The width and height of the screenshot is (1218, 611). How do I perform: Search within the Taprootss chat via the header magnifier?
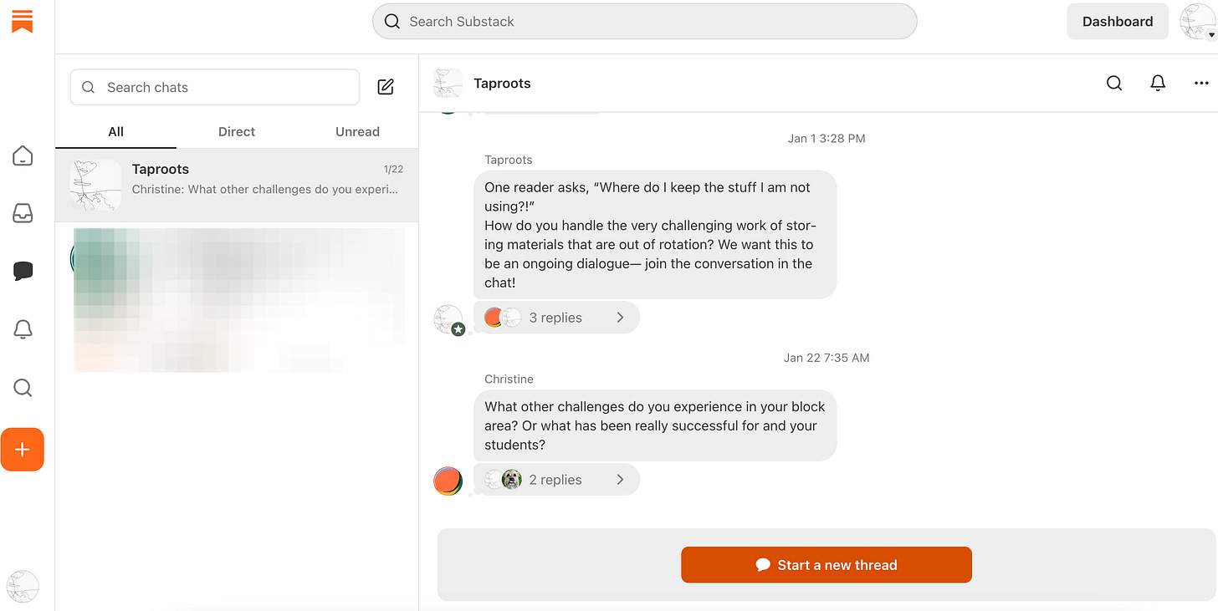(1114, 83)
